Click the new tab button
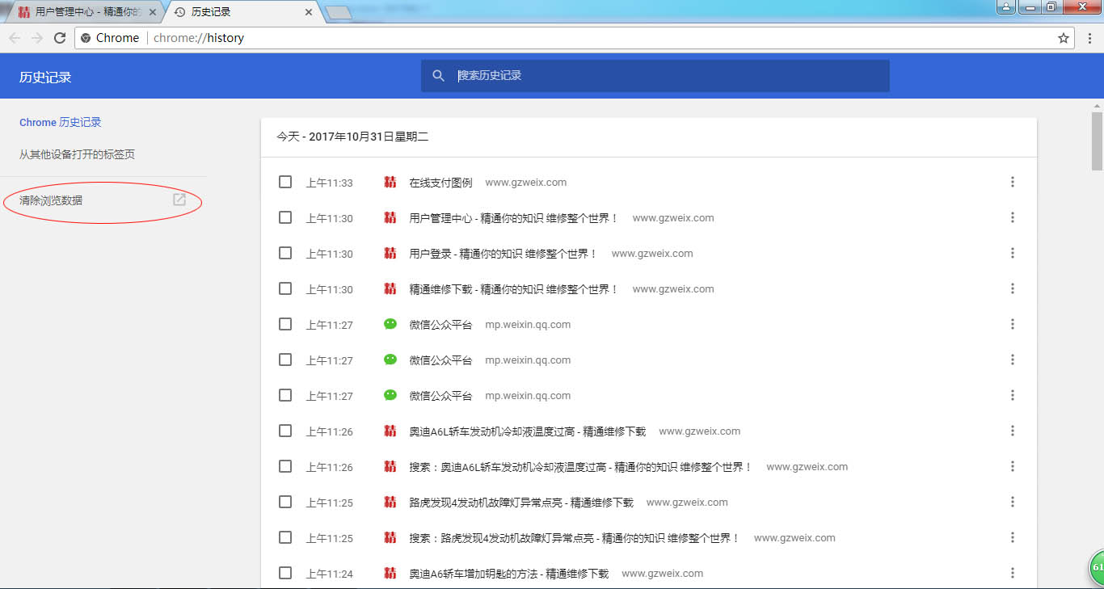 click(339, 12)
